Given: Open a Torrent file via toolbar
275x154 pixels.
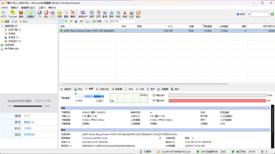Looking at the screenshot, I should click(x=13, y=14).
